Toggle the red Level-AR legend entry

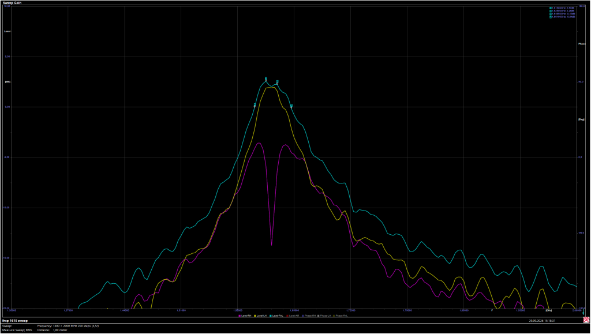293,316
